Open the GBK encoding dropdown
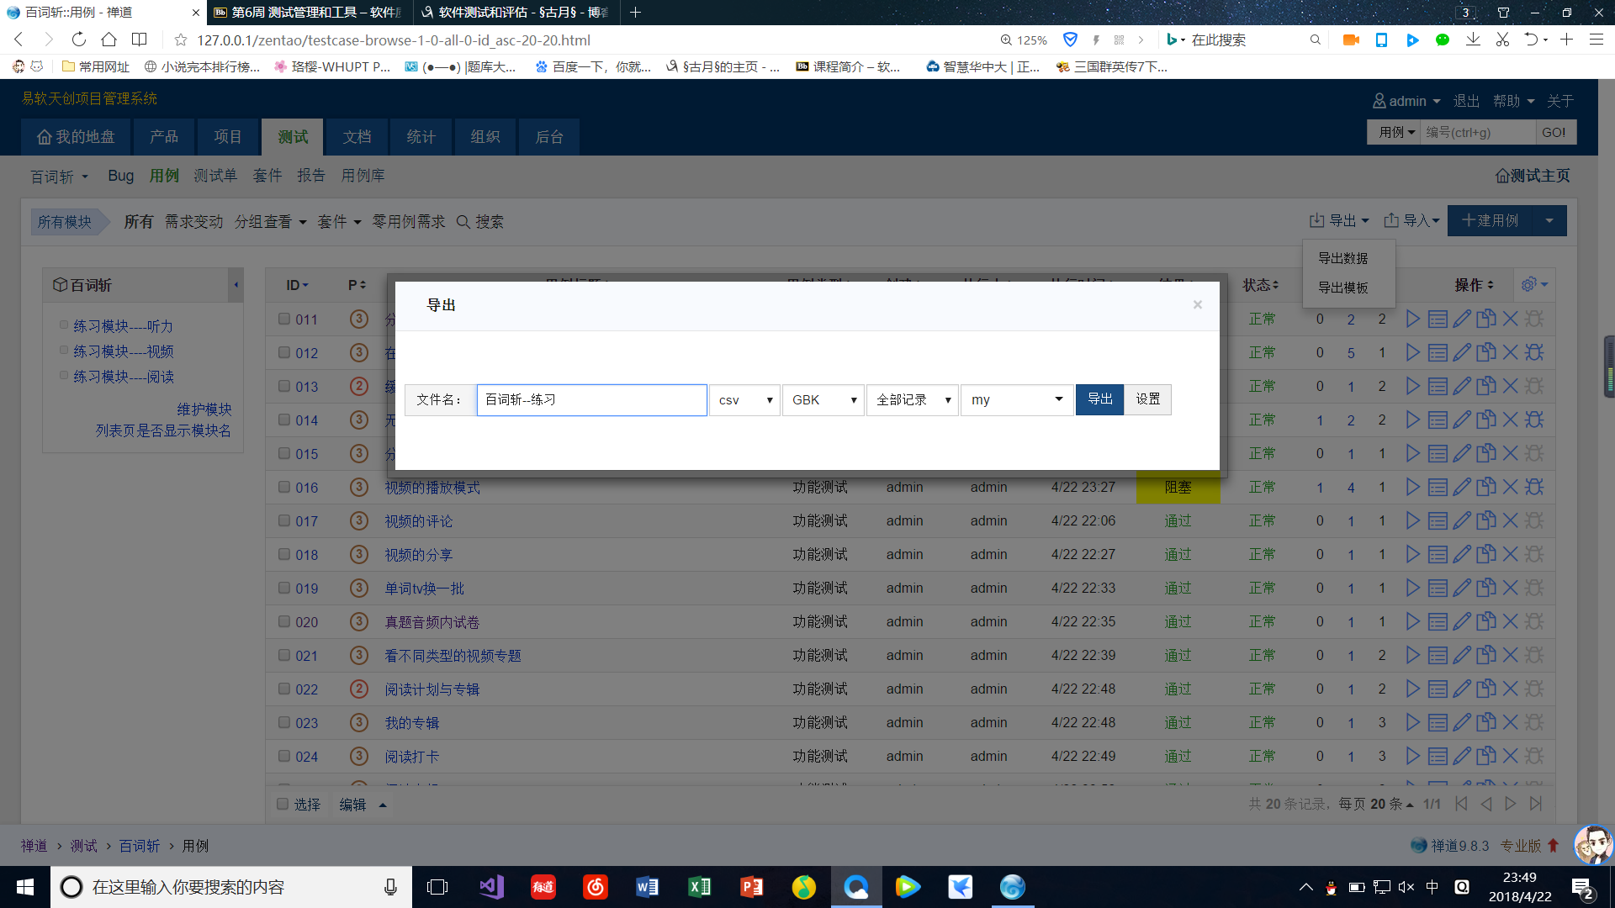 point(823,400)
